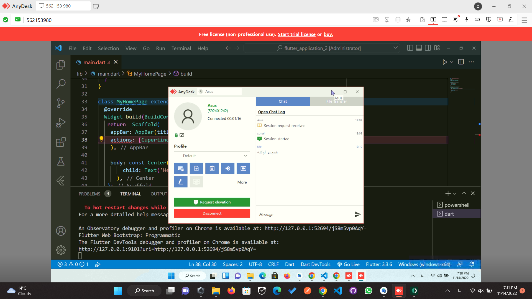Switch to the File Transfer tab
The image size is (532, 299).
(336, 101)
